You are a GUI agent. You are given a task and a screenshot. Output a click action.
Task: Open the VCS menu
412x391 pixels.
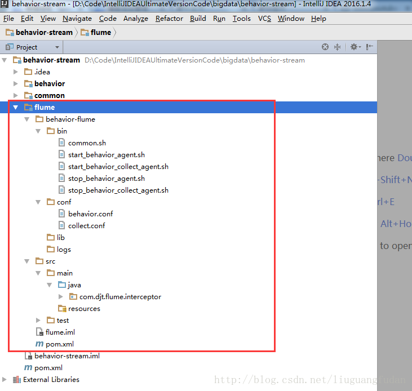(x=264, y=19)
